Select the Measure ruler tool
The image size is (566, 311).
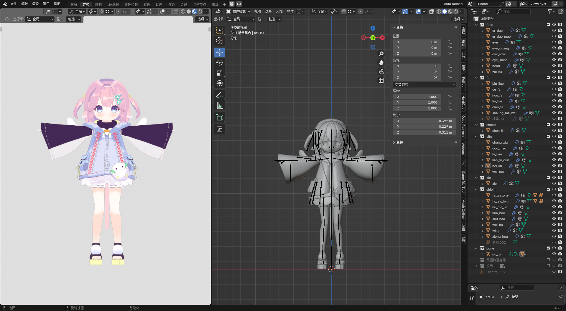point(220,106)
